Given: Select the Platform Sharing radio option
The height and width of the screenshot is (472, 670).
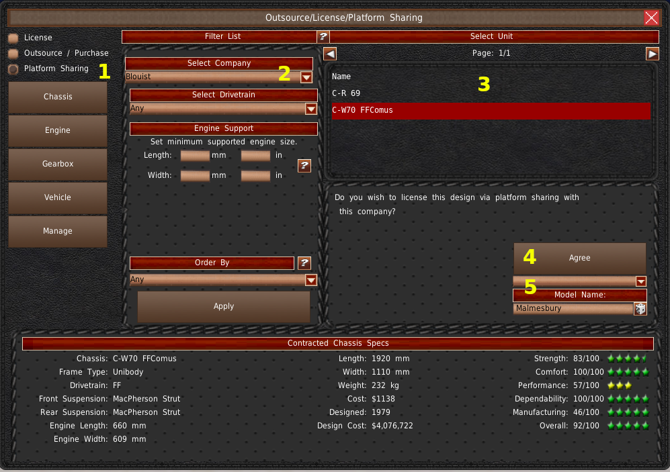Looking at the screenshot, I should pyautogui.click(x=13, y=69).
